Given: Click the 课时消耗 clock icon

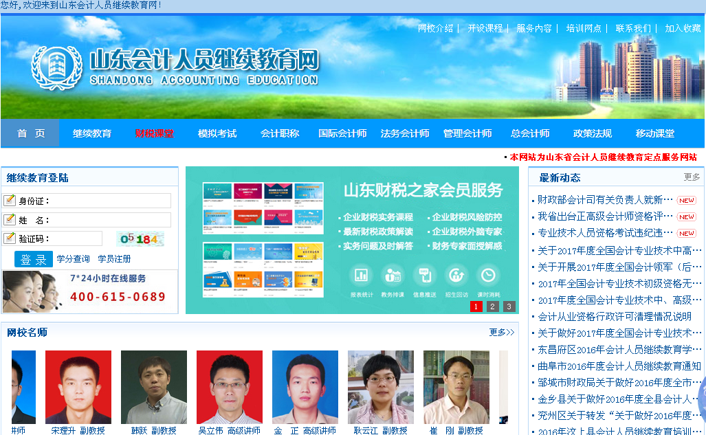Looking at the screenshot, I should point(488,276).
